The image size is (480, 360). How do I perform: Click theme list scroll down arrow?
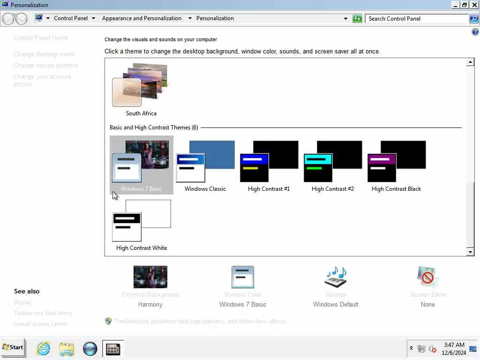click(x=470, y=252)
